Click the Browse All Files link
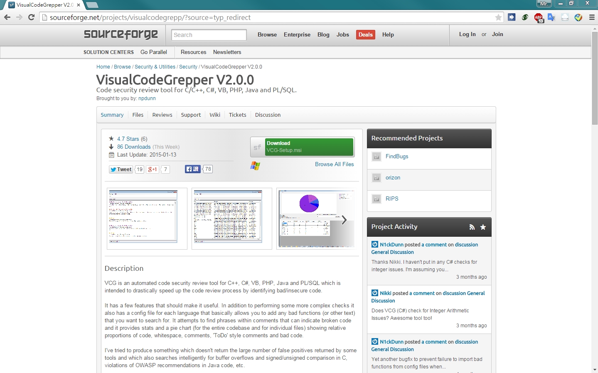Screen dimensions: 598x373 click(334, 164)
